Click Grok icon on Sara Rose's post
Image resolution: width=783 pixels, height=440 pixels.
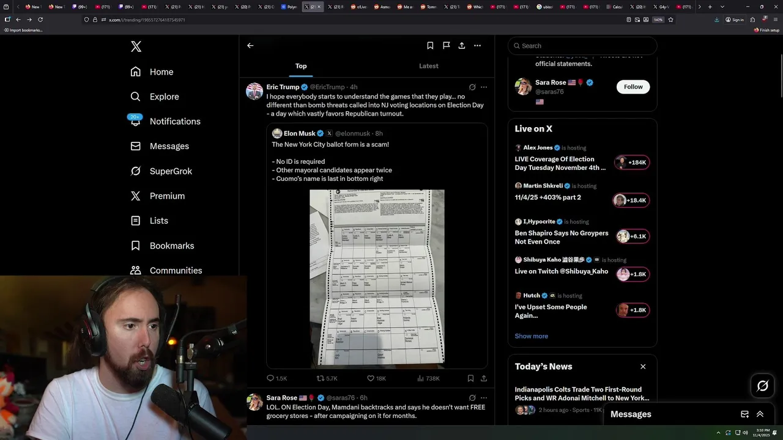coord(472,398)
